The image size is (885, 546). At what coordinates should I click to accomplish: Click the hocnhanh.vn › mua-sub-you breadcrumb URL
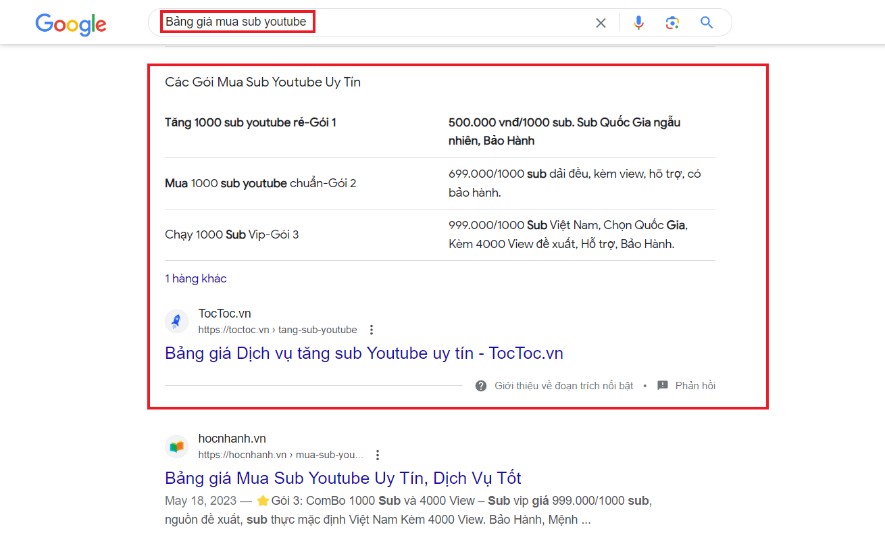pos(280,455)
